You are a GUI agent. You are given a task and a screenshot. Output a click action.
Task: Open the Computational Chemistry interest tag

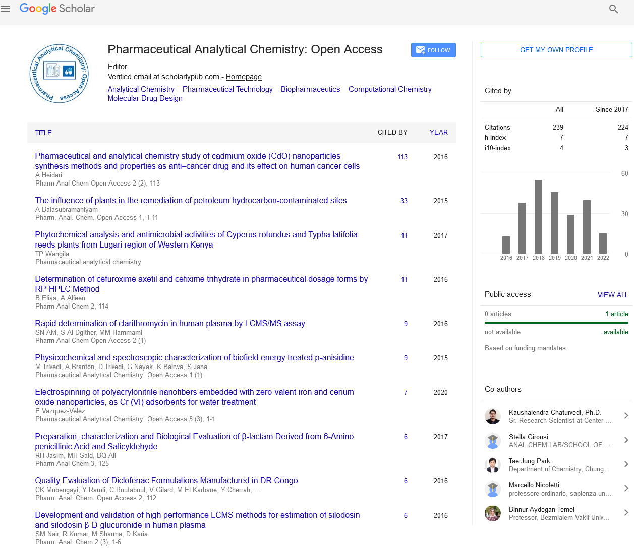[x=390, y=89]
